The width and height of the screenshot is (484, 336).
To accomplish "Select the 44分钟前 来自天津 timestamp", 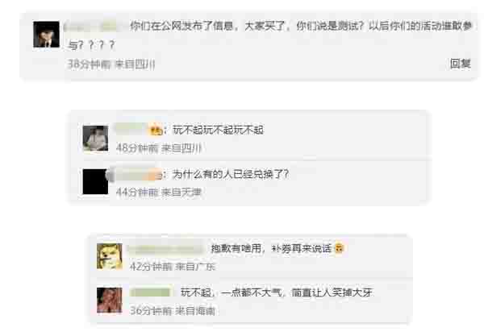I will coord(159,193).
